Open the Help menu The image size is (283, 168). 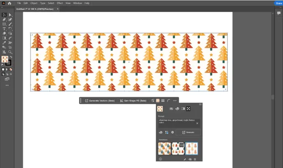(87, 3)
